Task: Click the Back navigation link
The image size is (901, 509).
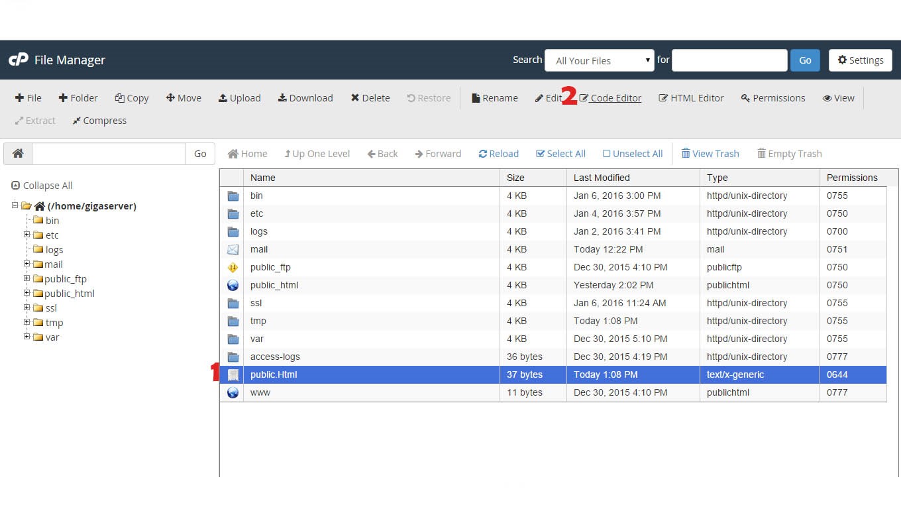Action: tap(383, 154)
